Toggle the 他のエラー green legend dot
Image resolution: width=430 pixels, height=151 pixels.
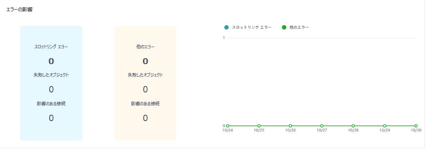point(284,27)
